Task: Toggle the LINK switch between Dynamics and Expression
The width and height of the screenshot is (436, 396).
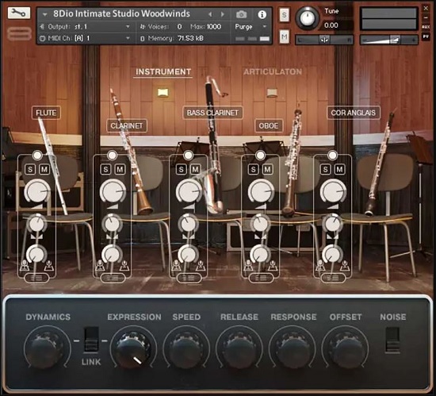Action: pyautogui.click(x=91, y=340)
